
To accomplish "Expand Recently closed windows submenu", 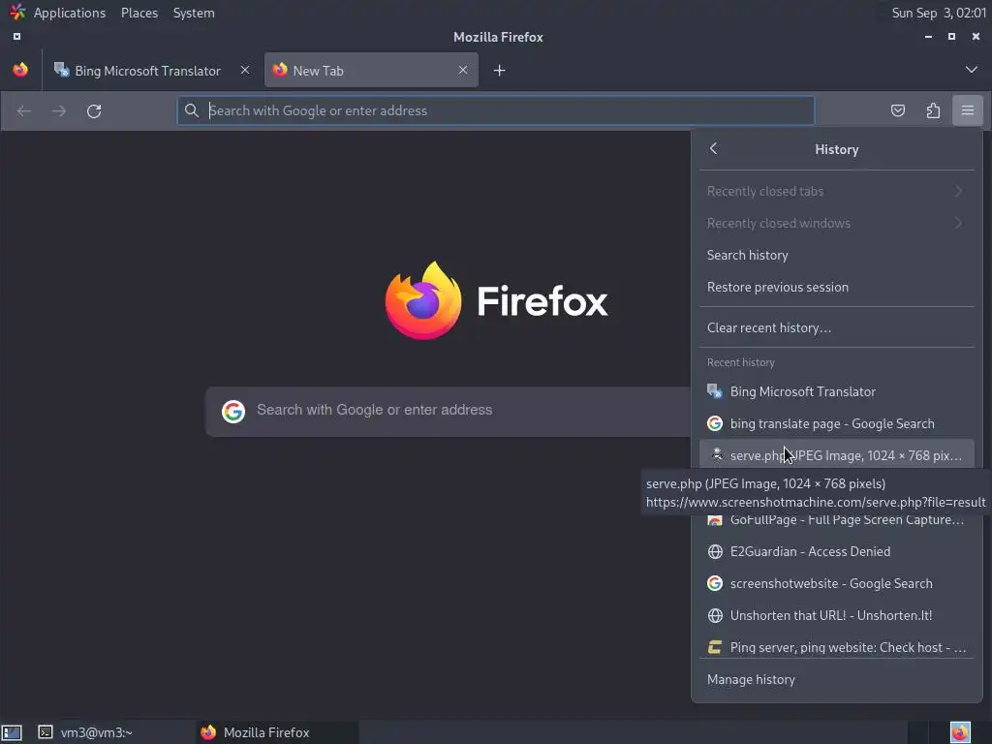I will [x=836, y=224].
